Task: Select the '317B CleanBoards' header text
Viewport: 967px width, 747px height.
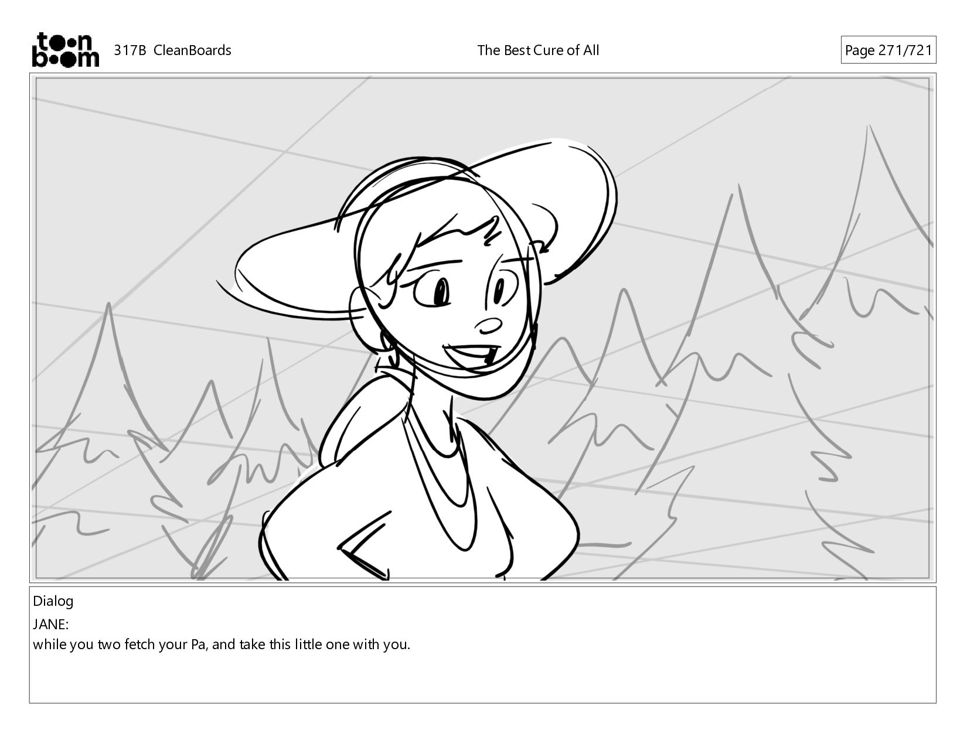Action: pyautogui.click(x=172, y=50)
